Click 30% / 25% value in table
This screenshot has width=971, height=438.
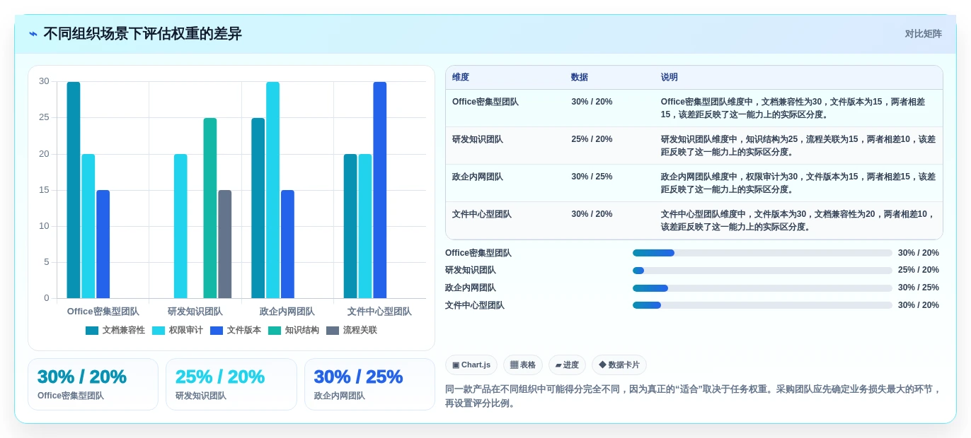pos(592,177)
